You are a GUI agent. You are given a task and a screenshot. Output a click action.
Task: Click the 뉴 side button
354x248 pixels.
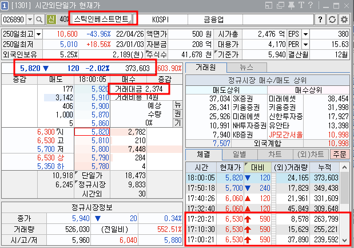pos(178,105)
